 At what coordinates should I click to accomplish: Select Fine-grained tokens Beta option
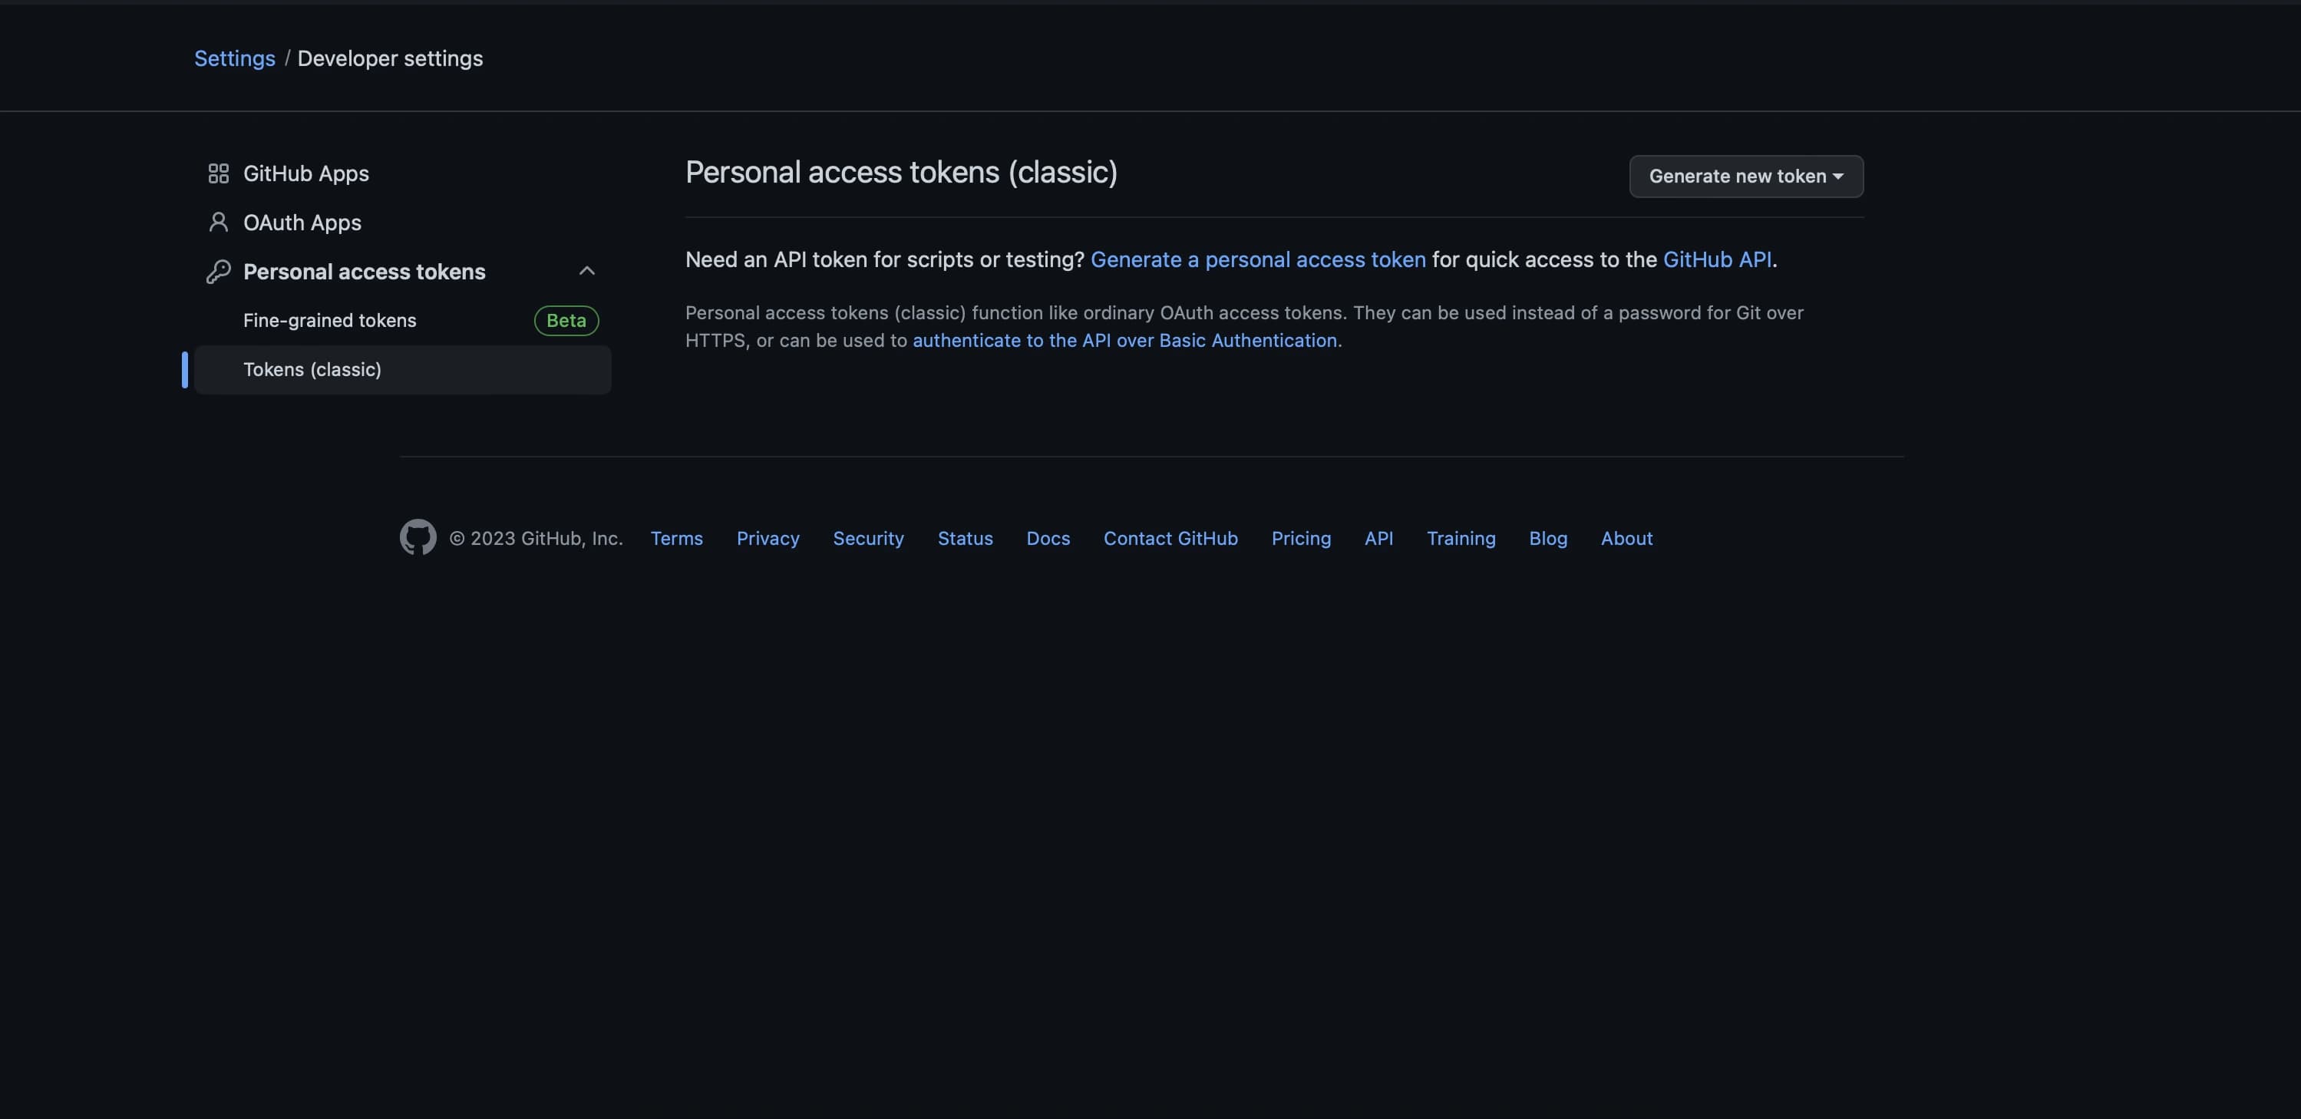[415, 319]
